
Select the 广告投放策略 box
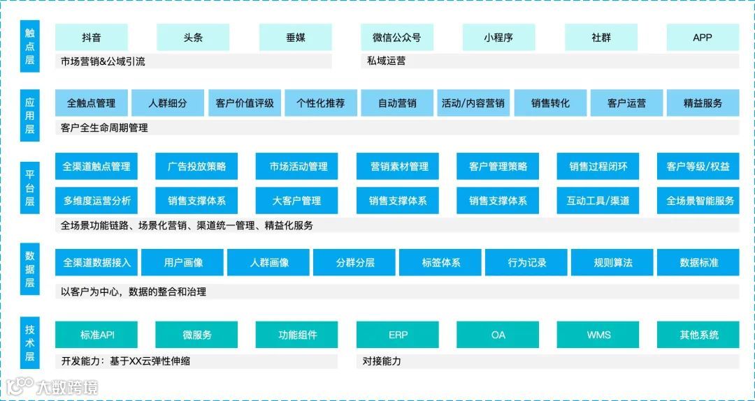(196, 166)
